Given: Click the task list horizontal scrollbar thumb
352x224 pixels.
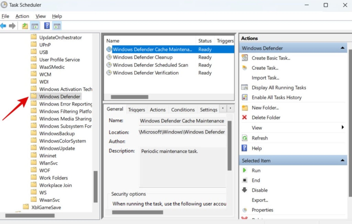Looking at the screenshot, I should (130, 97).
